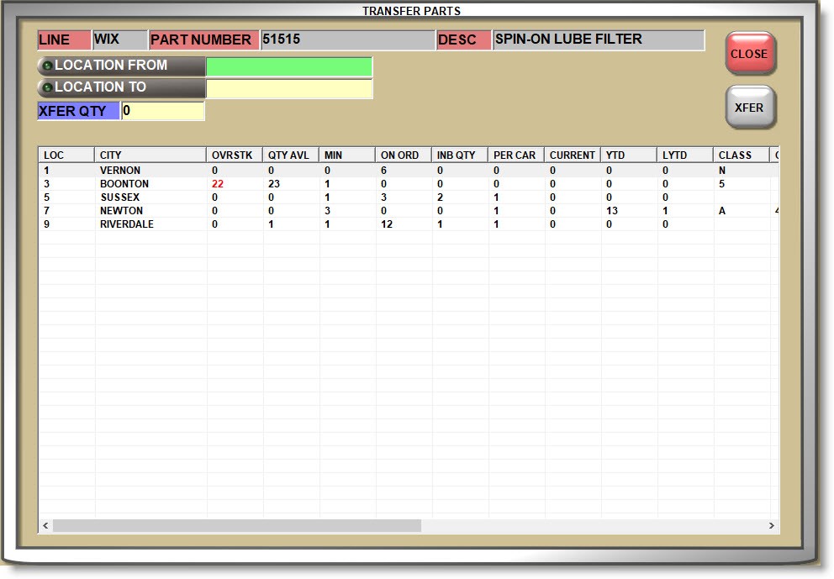Select the RIVERDALE row in the grid
Screen dimensions: 834x579
127,224
